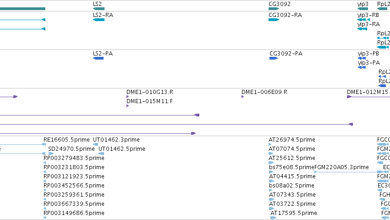390x220 pixels.
Task: Select the LS2-PA protein glyph
Action: [98, 58]
